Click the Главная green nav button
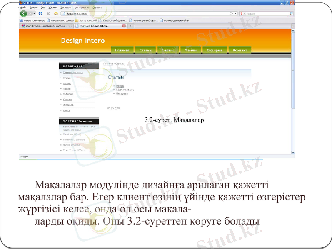The image size is (332, 249). [x=122, y=50]
